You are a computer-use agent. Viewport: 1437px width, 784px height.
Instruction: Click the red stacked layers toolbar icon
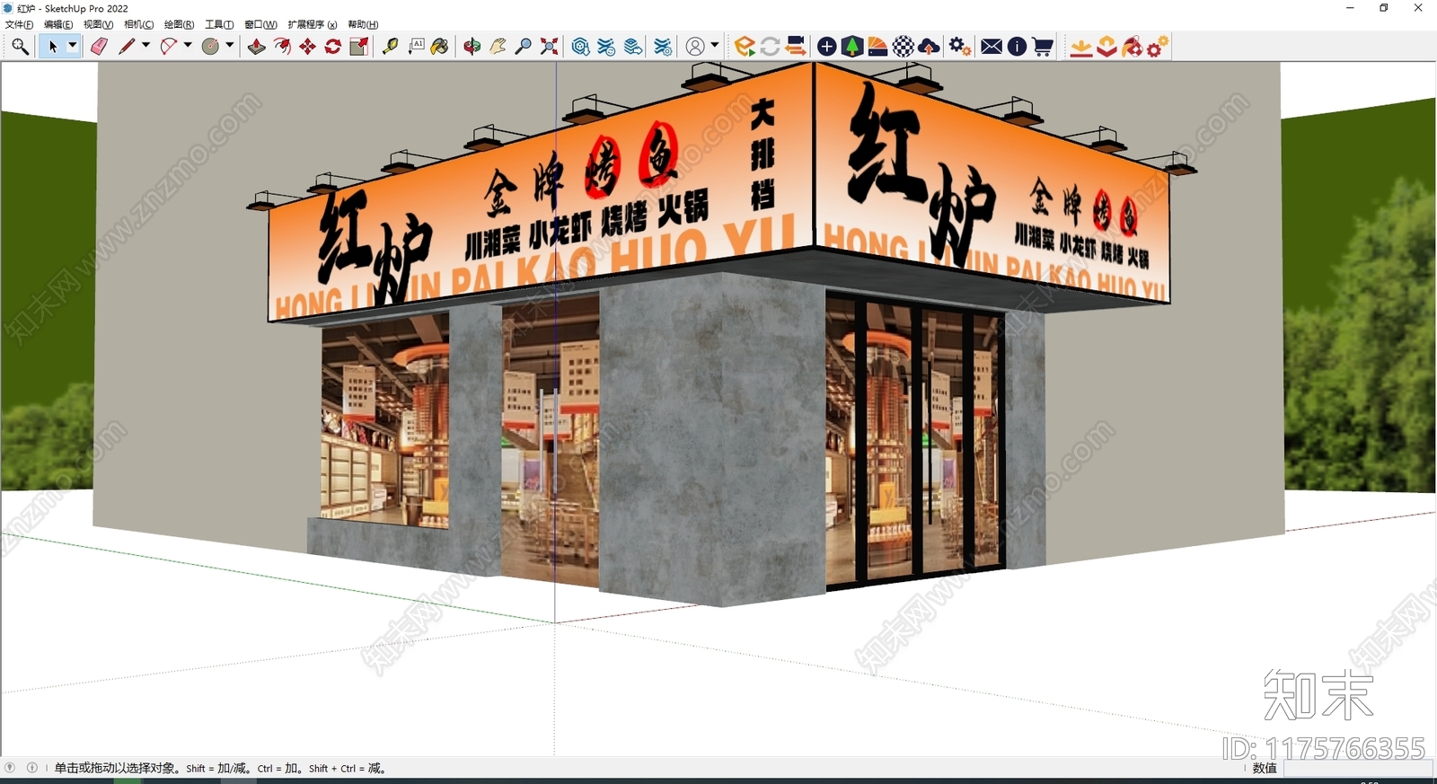tap(1107, 47)
